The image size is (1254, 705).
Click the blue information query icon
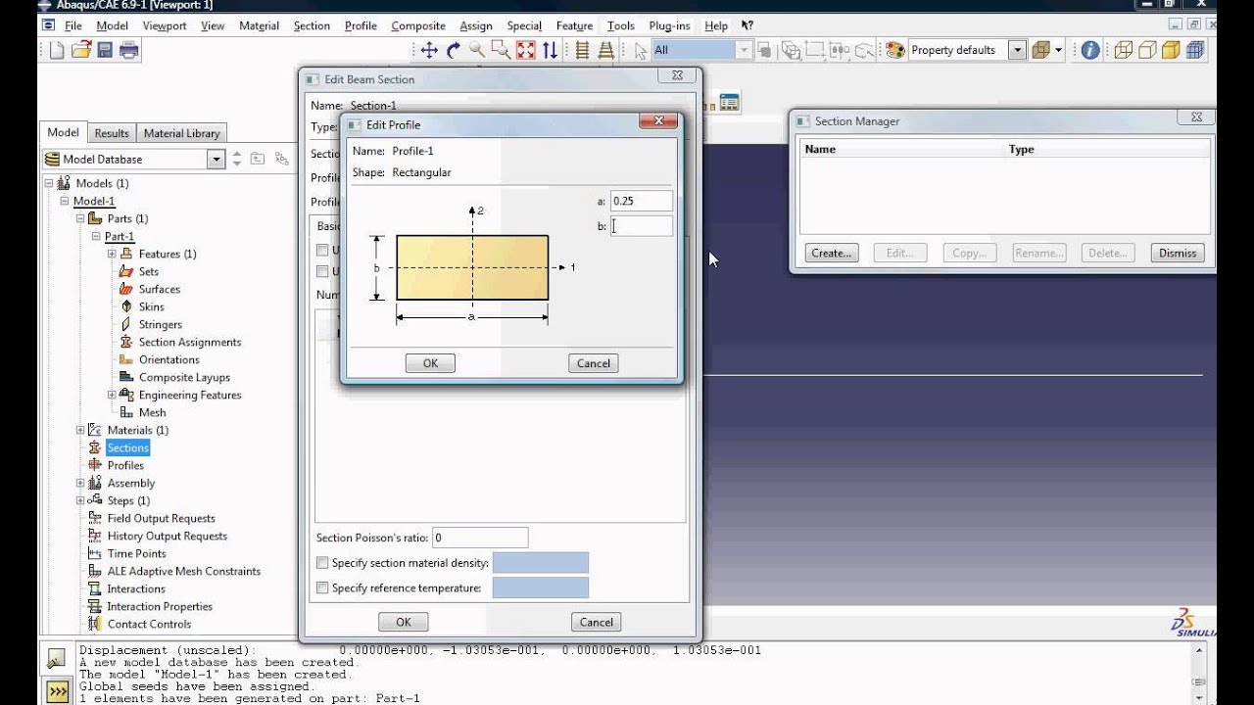(x=1090, y=50)
